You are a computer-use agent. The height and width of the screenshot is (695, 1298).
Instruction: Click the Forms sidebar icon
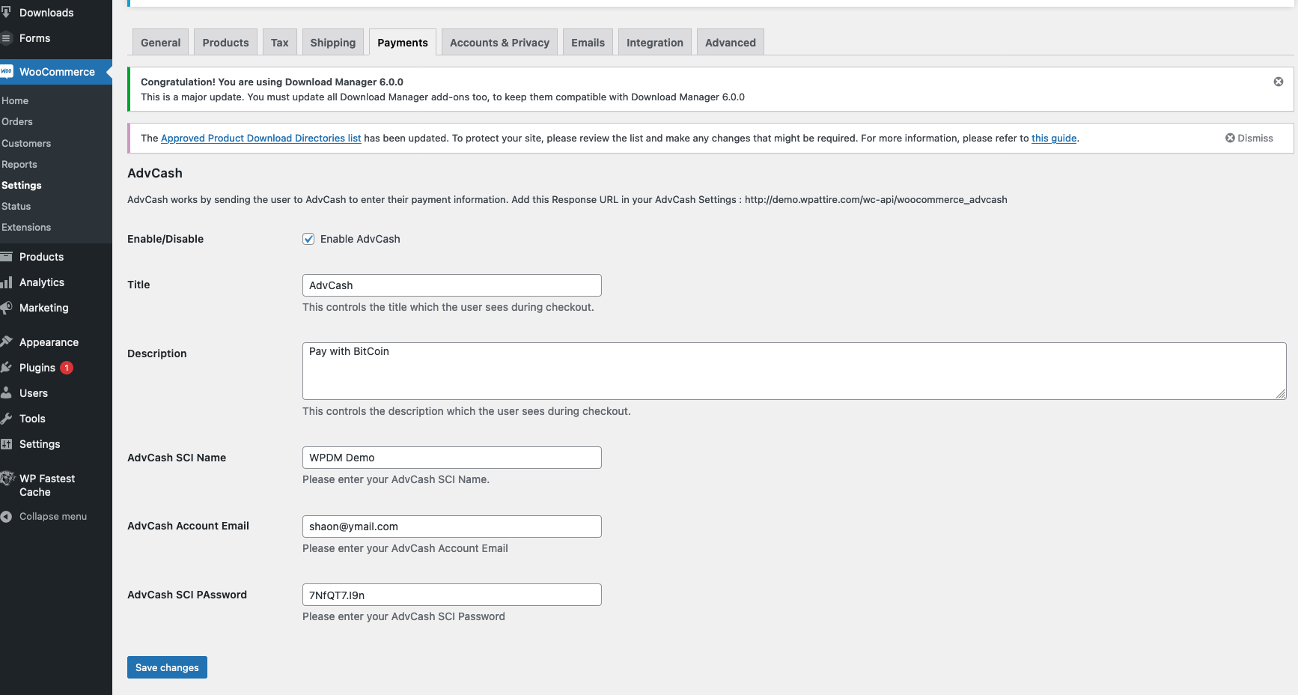pos(6,38)
